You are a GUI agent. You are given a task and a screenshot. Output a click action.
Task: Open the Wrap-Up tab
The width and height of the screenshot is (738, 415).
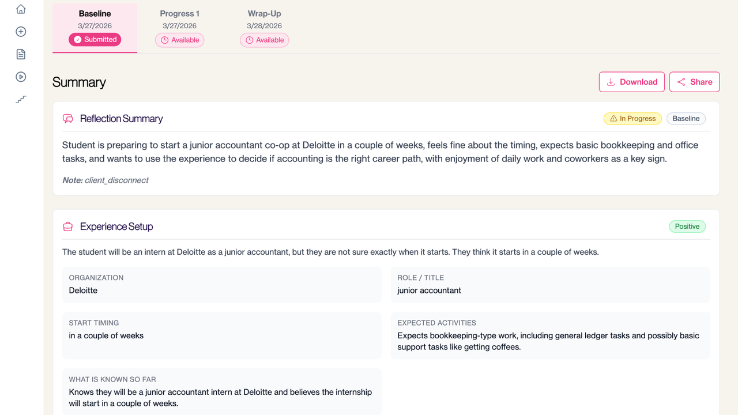point(264,28)
